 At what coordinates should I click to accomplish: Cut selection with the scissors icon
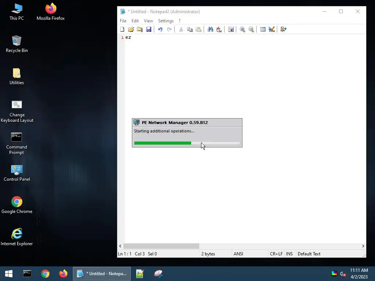(181, 29)
